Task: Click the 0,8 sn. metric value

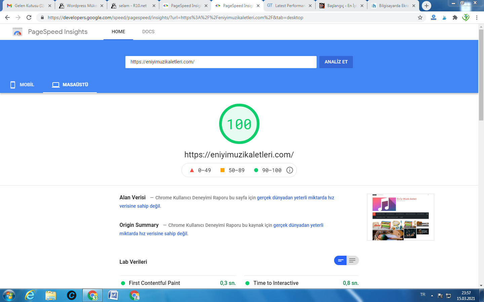Action: click(x=351, y=283)
